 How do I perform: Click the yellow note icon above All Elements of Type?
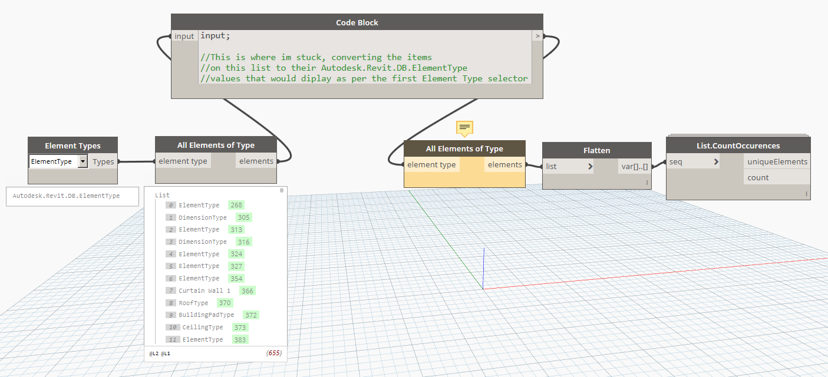(x=464, y=127)
